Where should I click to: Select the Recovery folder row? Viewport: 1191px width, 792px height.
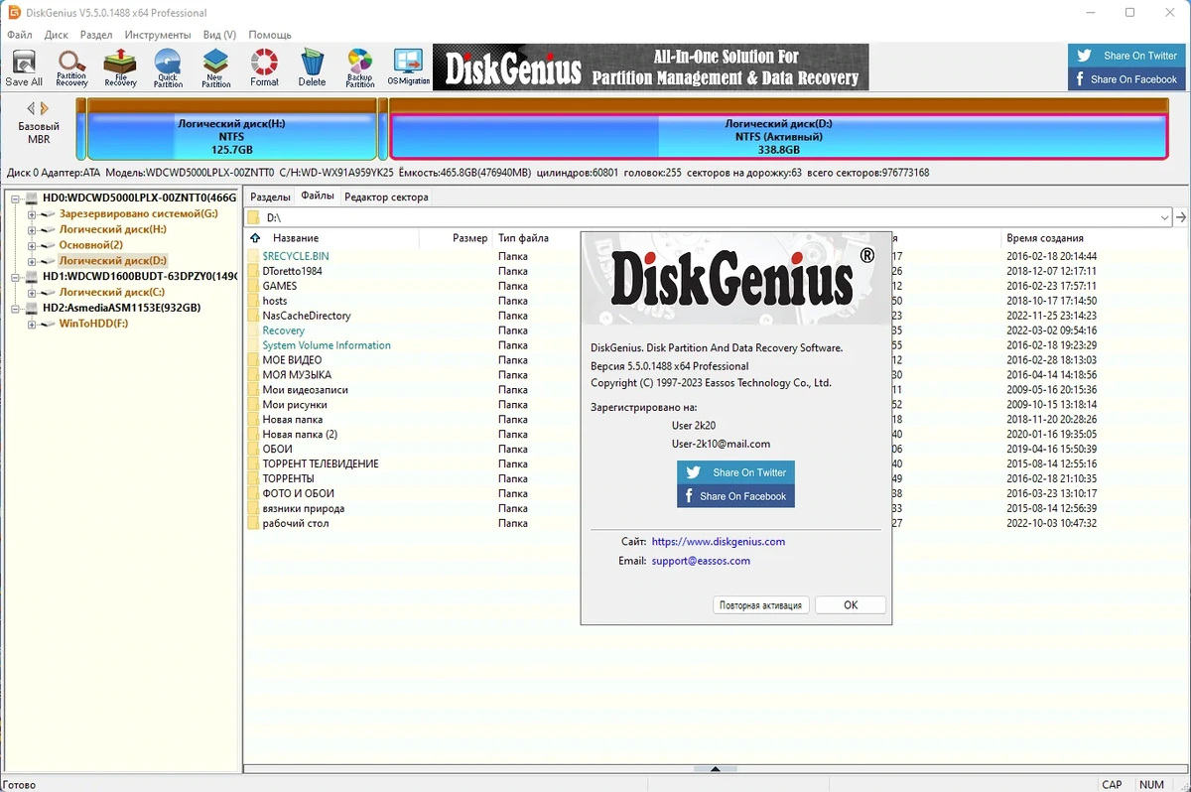click(x=283, y=330)
